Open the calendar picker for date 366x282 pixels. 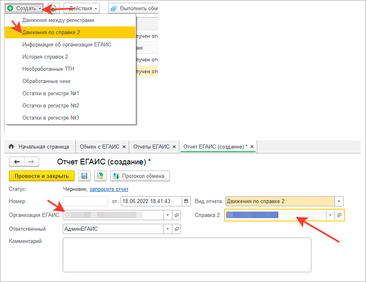point(186,201)
